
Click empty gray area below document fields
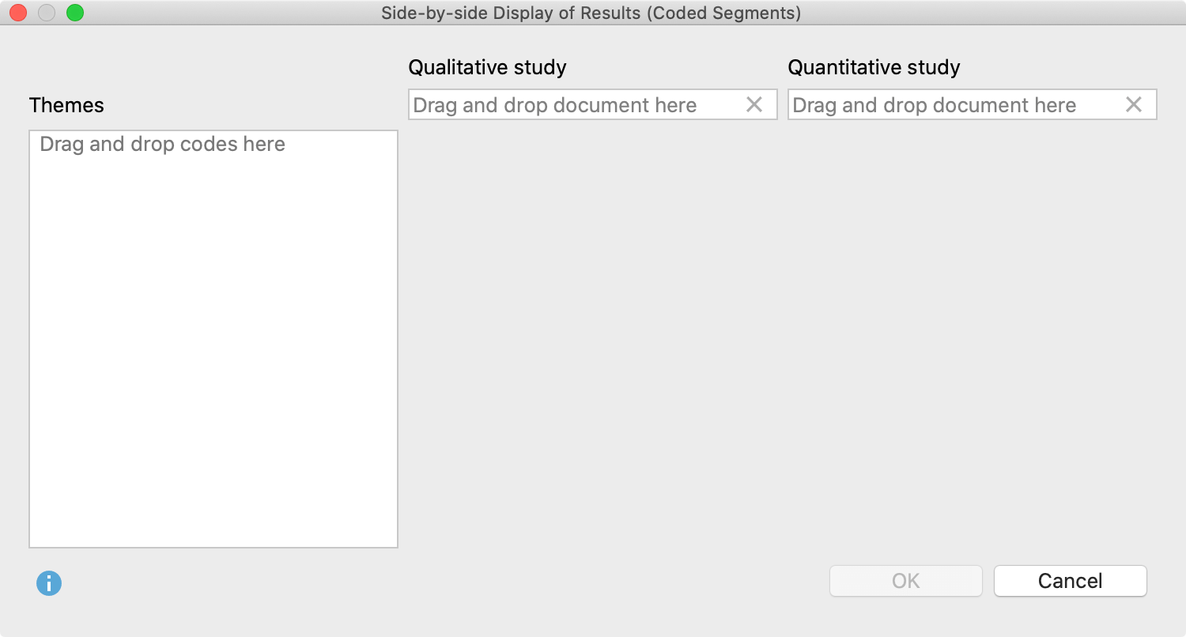pyautogui.click(x=783, y=332)
